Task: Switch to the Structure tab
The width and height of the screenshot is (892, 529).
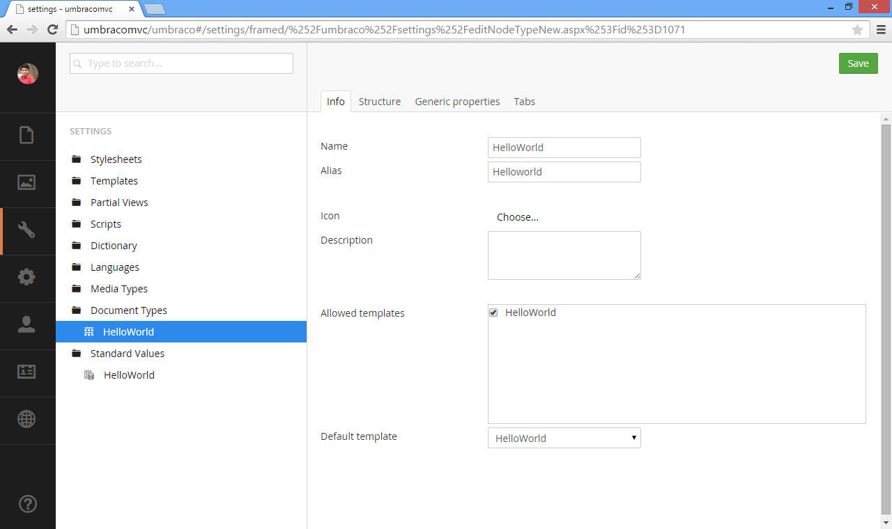Action: [380, 101]
